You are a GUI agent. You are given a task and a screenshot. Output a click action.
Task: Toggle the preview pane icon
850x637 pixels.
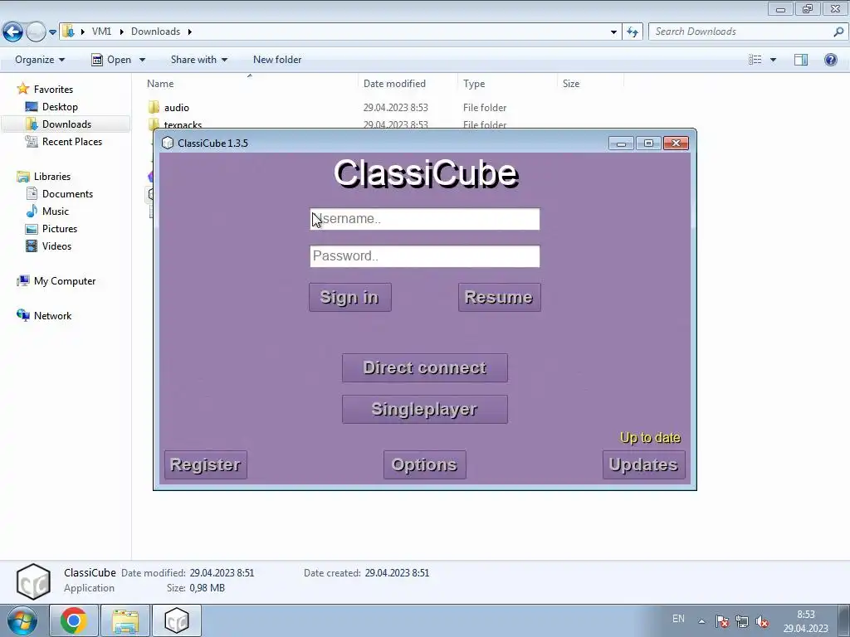pyautogui.click(x=801, y=60)
